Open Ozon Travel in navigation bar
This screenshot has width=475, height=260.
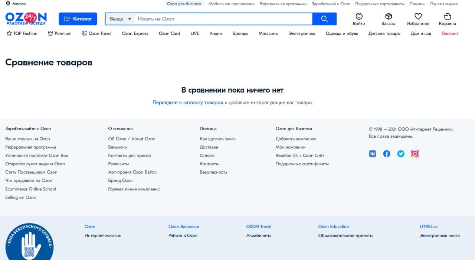click(96, 33)
